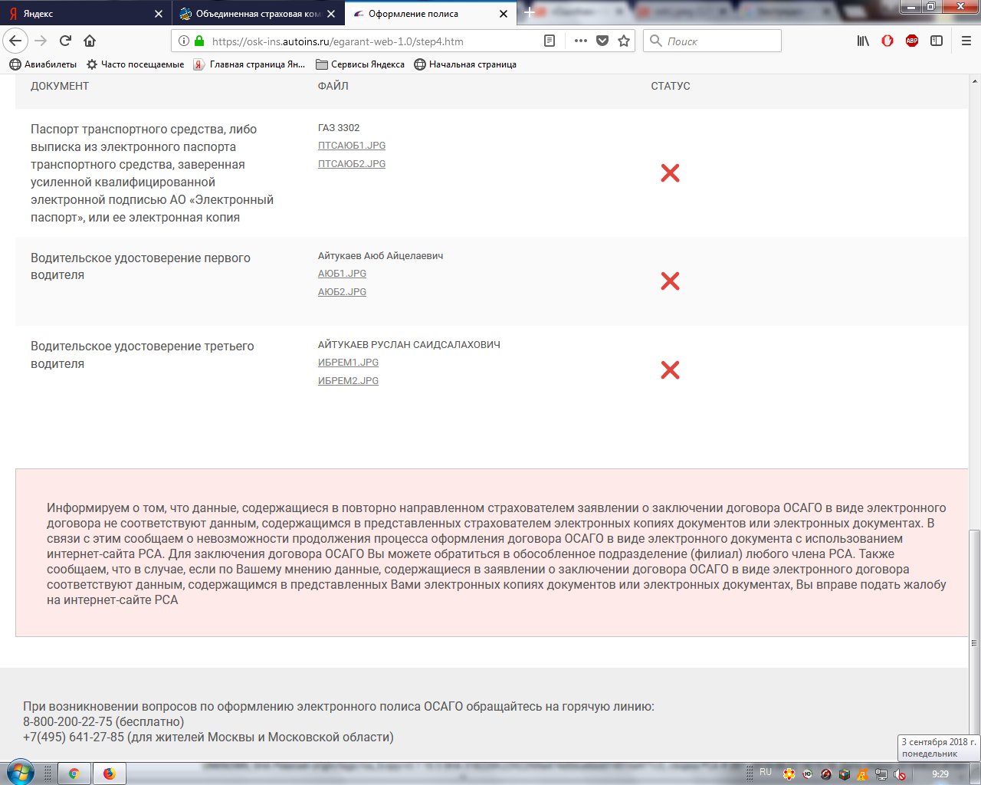This screenshot has height=785, width=981.
Task: Switch to the Яндекс tab
Action: 85,14
